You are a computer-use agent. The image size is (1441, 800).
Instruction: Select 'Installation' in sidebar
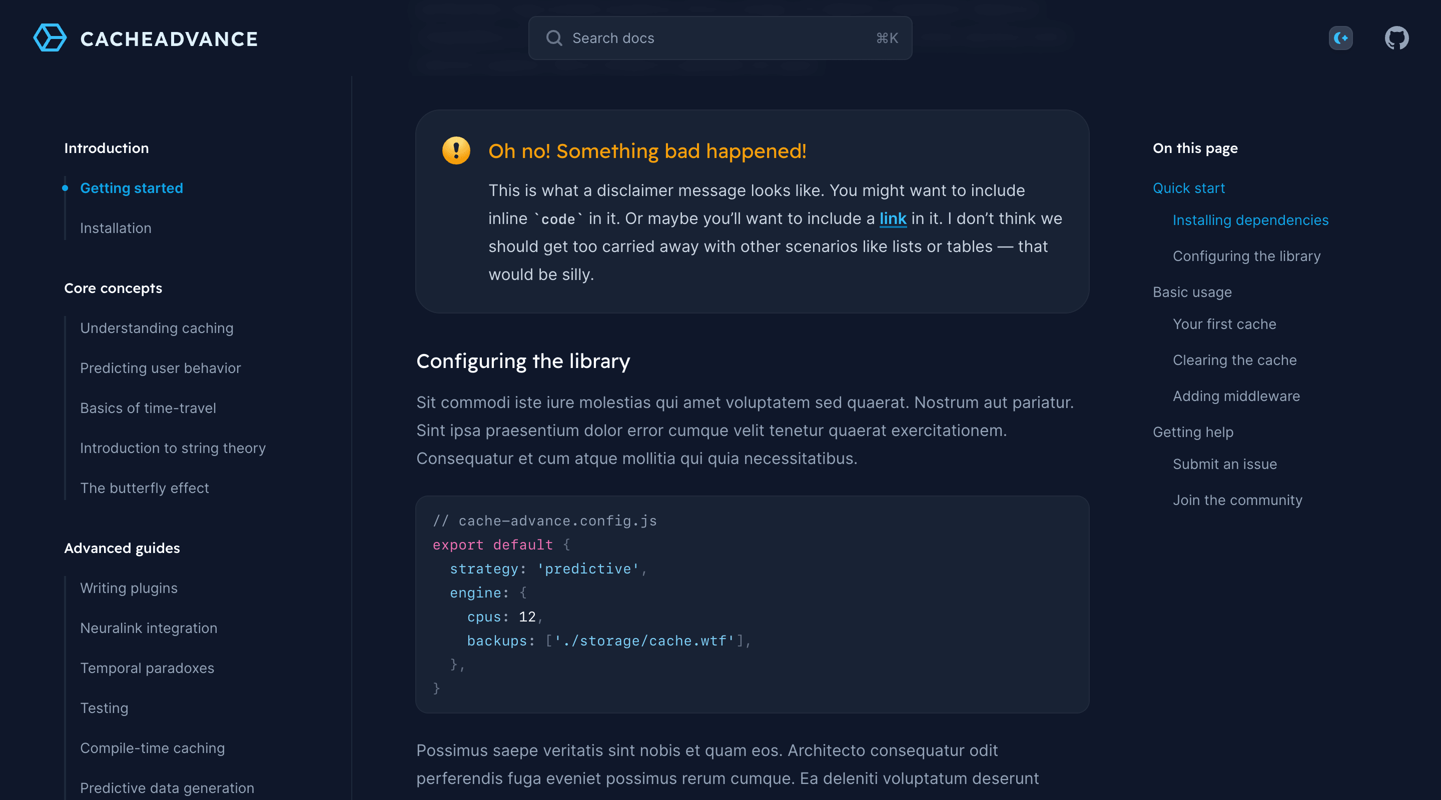115,227
